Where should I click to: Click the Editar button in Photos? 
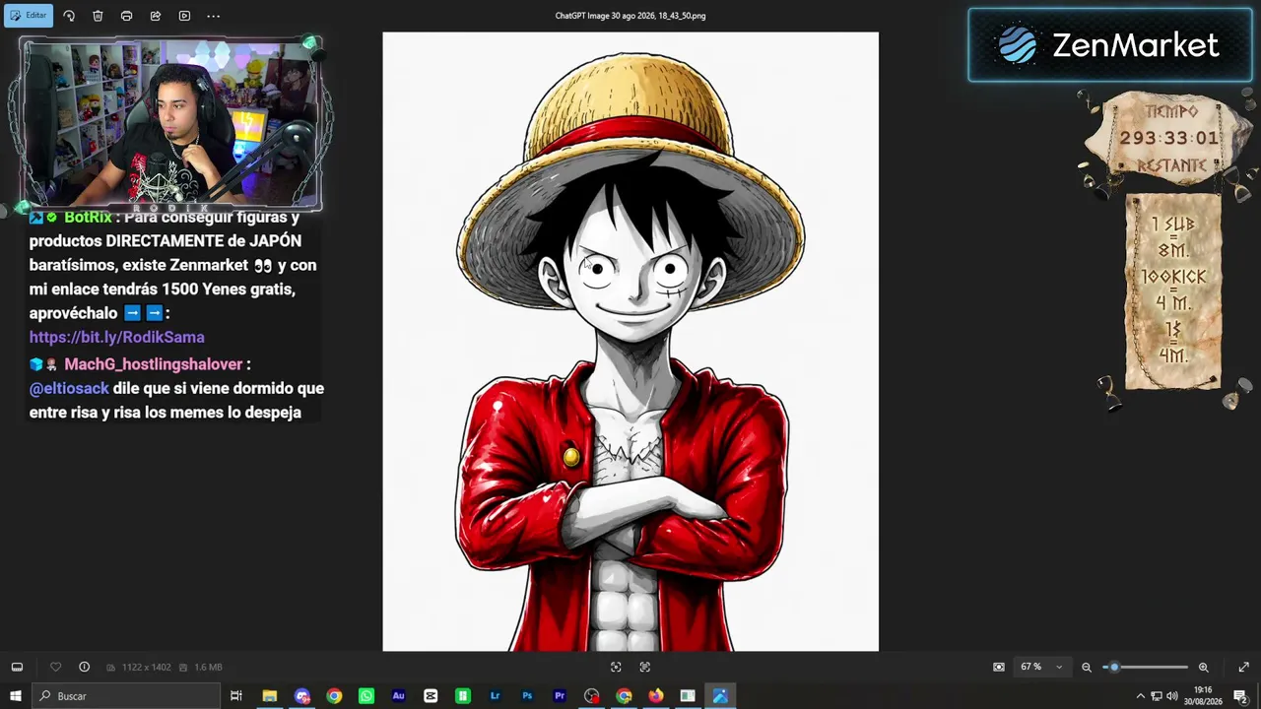tap(28, 16)
